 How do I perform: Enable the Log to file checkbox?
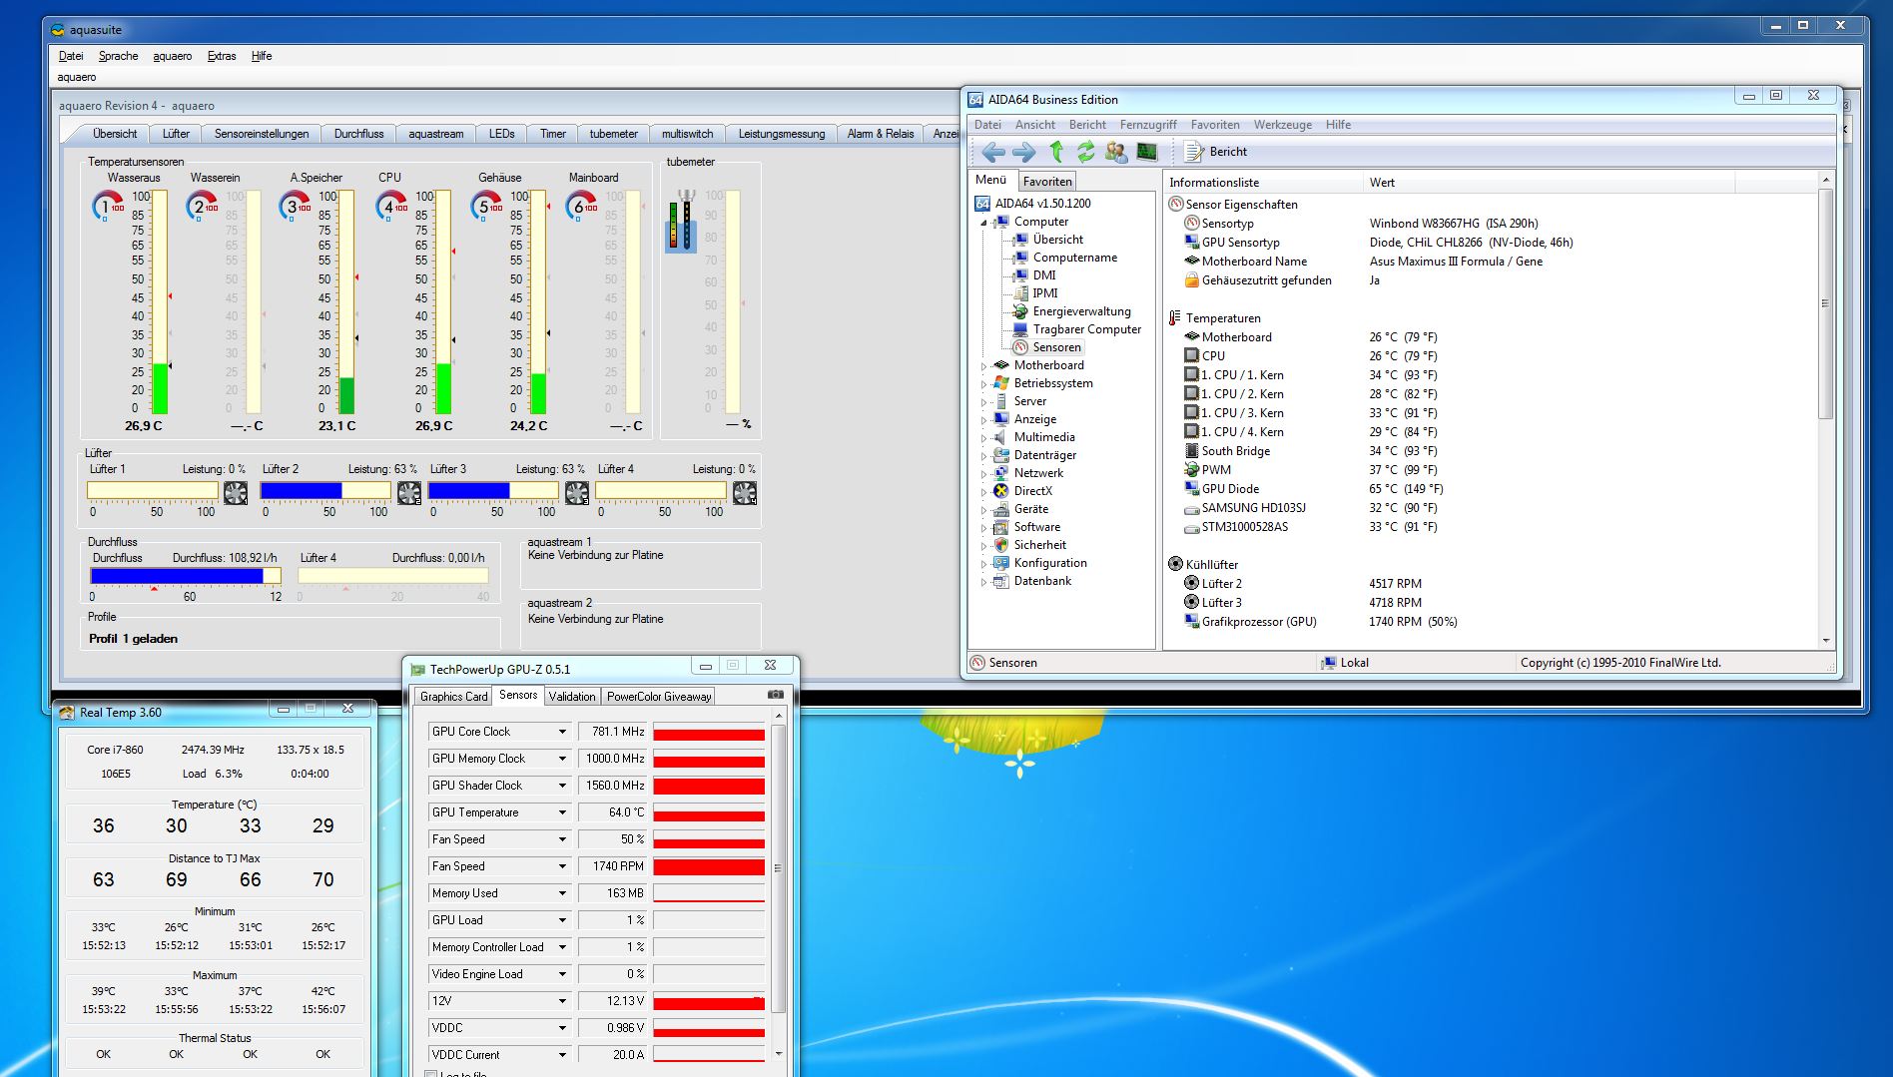431,1074
